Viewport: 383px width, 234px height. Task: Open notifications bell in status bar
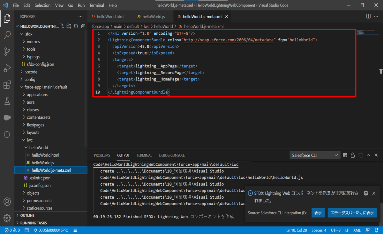click(x=376, y=230)
